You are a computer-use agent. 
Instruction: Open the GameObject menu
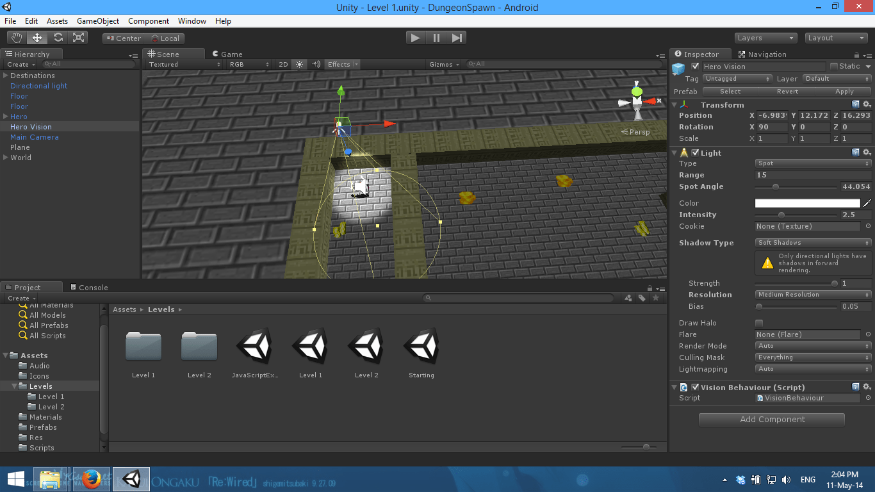coord(98,20)
